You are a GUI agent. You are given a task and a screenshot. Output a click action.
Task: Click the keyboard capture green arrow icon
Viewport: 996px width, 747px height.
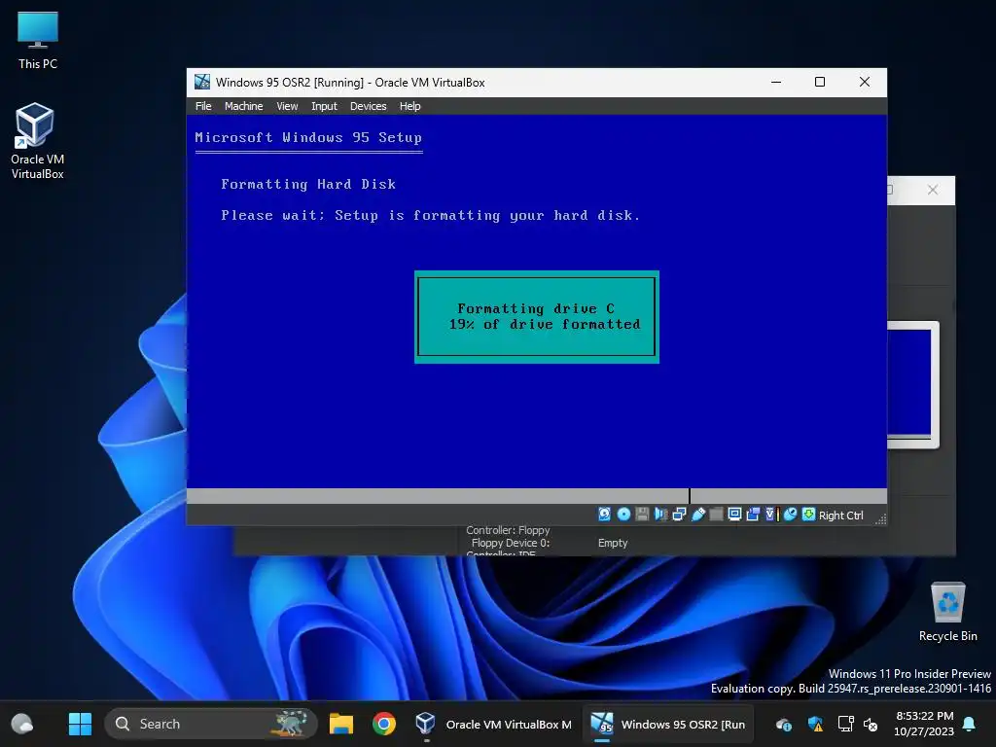(808, 515)
